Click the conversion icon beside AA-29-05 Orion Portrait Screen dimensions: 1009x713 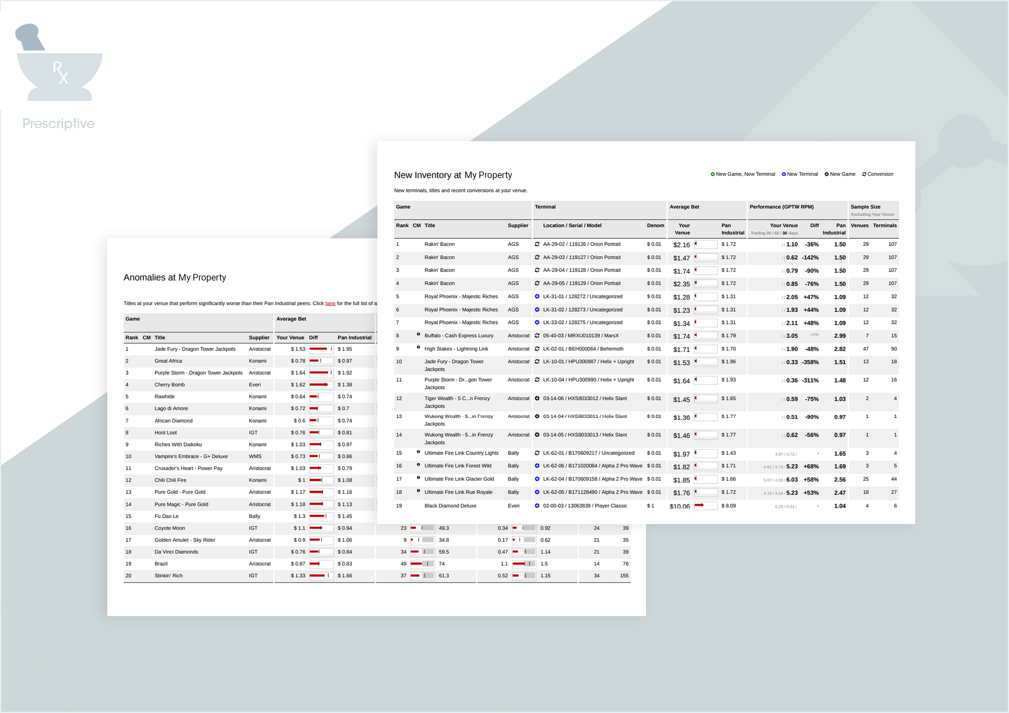tap(537, 283)
